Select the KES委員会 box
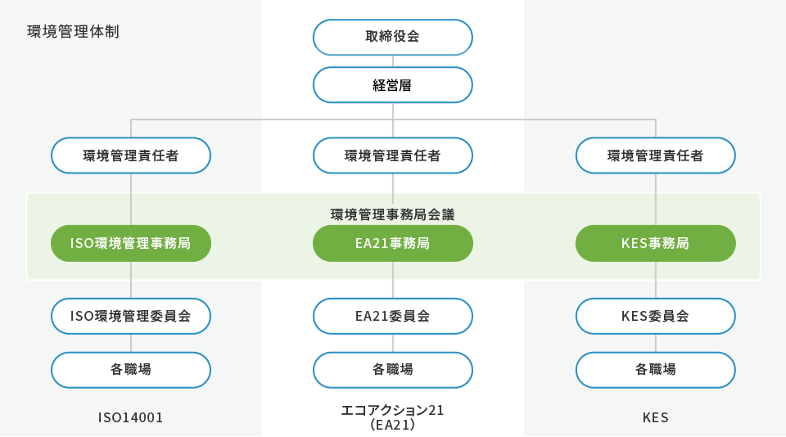 click(655, 316)
